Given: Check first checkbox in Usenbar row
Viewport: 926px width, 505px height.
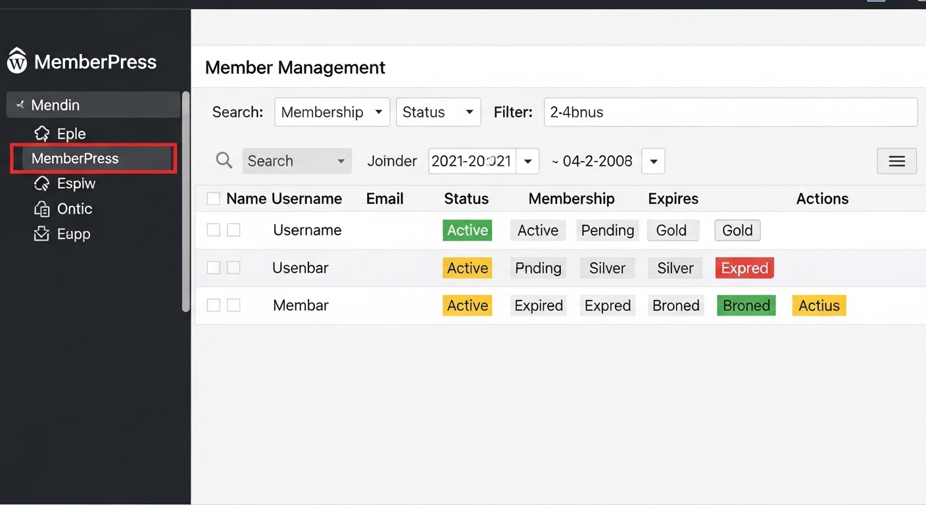Looking at the screenshot, I should 213,268.
